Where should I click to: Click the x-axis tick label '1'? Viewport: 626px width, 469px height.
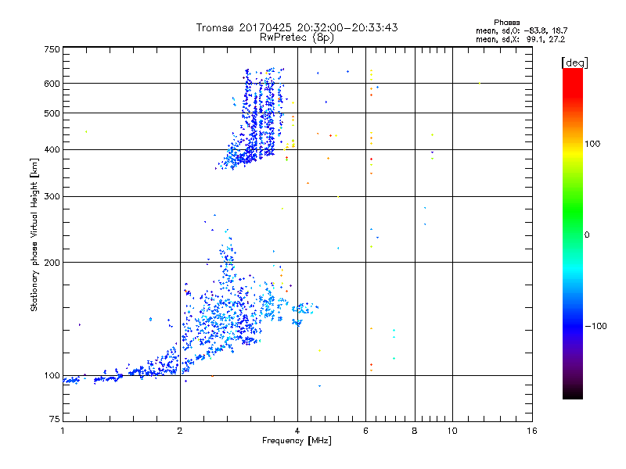point(63,431)
